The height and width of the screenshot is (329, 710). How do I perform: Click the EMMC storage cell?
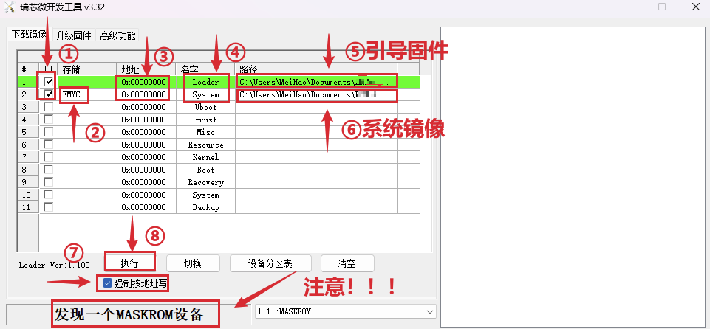point(73,94)
